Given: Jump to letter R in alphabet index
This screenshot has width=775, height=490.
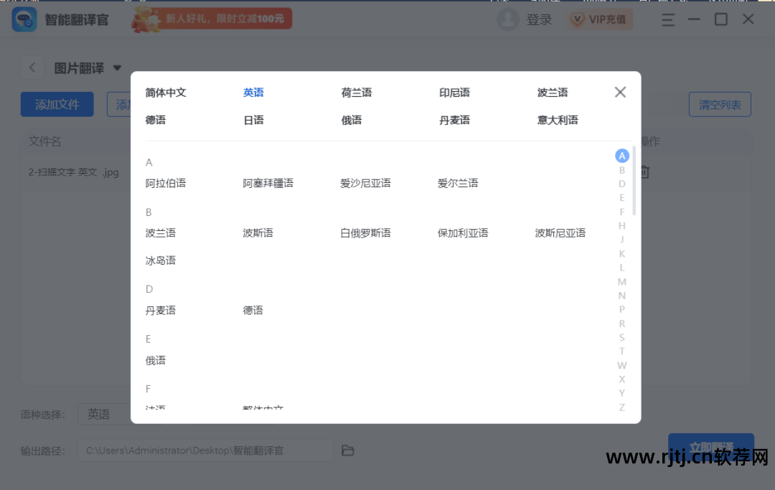Looking at the screenshot, I should (621, 324).
